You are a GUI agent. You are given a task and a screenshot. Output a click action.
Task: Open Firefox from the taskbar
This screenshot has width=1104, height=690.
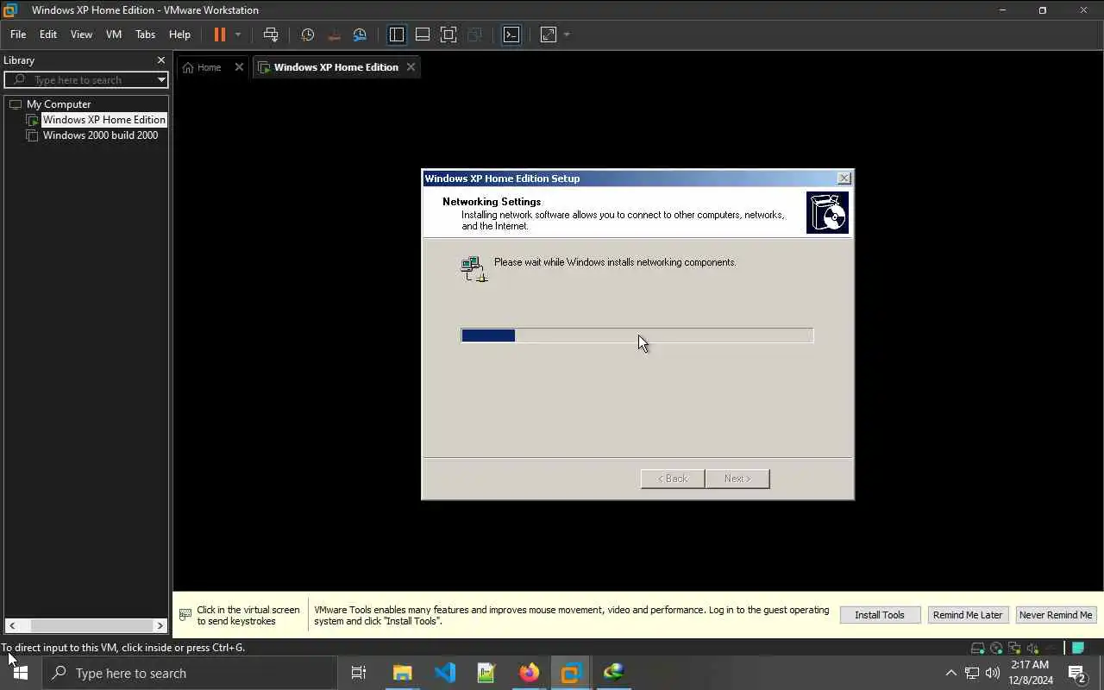point(529,673)
